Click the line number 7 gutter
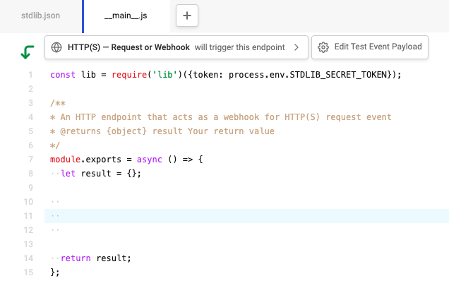This screenshot has width=449, height=288. tap(30, 160)
